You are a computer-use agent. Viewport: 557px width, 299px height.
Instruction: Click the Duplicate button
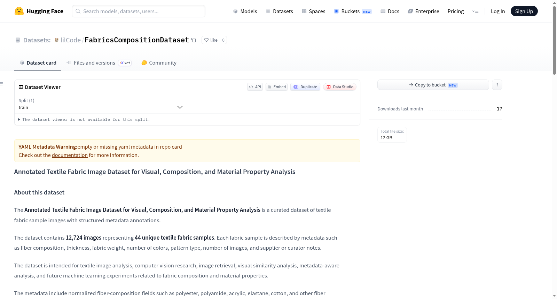click(305, 87)
